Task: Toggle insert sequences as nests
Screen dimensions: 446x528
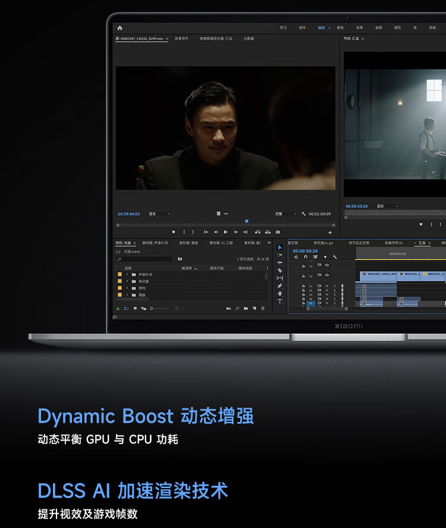Action: pyautogui.click(x=296, y=257)
